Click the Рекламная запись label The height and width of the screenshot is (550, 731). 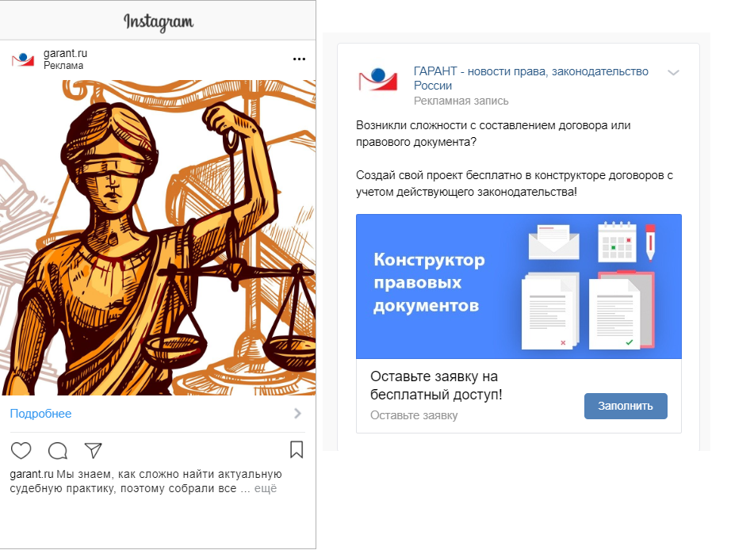coord(461,101)
